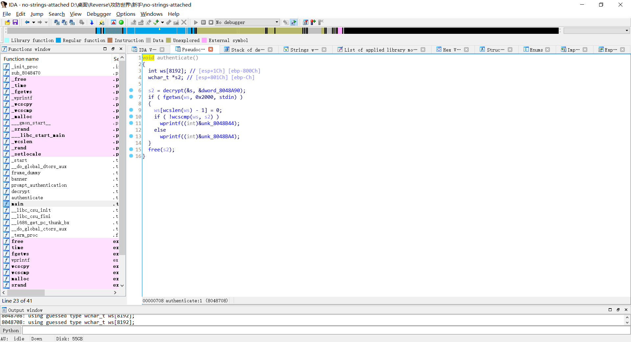The height and width of the screenshot is (342, 631).
Task: Click the search binary sequence binoculars icon
Action: pyautogui.click(x=72, y=22)
